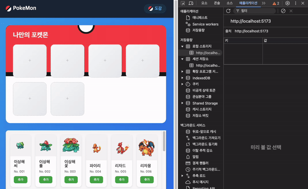
Task: Add 파이리 with its 추가 button
Action: [x=96, y=179]
